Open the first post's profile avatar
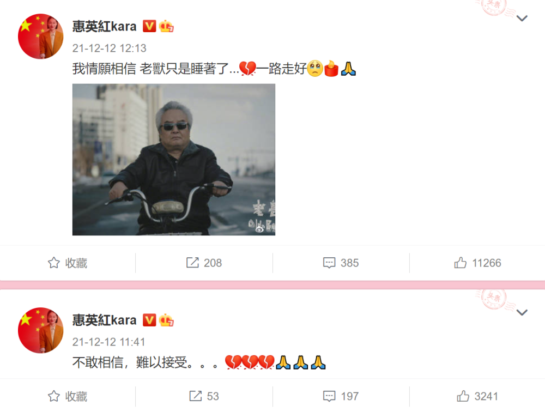The height and width of the screenshot is (412, 545). (x=41, y=37)
